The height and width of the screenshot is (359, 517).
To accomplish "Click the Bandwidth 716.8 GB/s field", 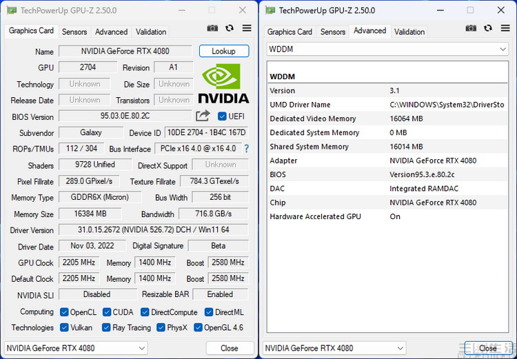I will (x=213, y=214).
